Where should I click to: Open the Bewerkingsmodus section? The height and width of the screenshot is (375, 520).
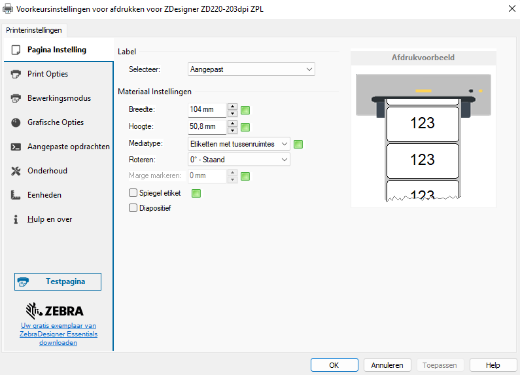point(59,98)
